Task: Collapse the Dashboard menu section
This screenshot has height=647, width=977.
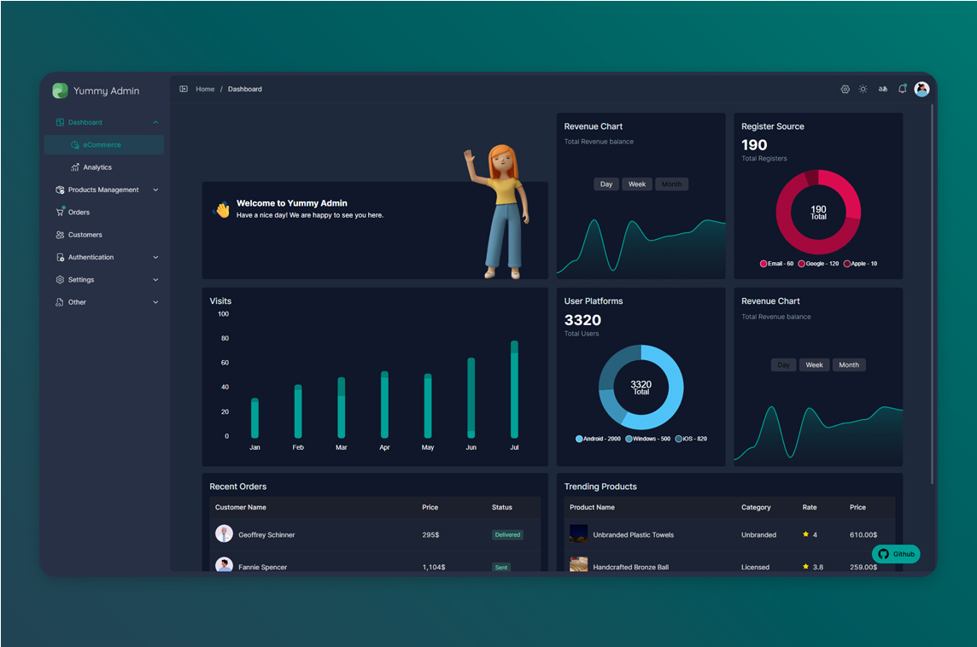Action: click(155, 122)
